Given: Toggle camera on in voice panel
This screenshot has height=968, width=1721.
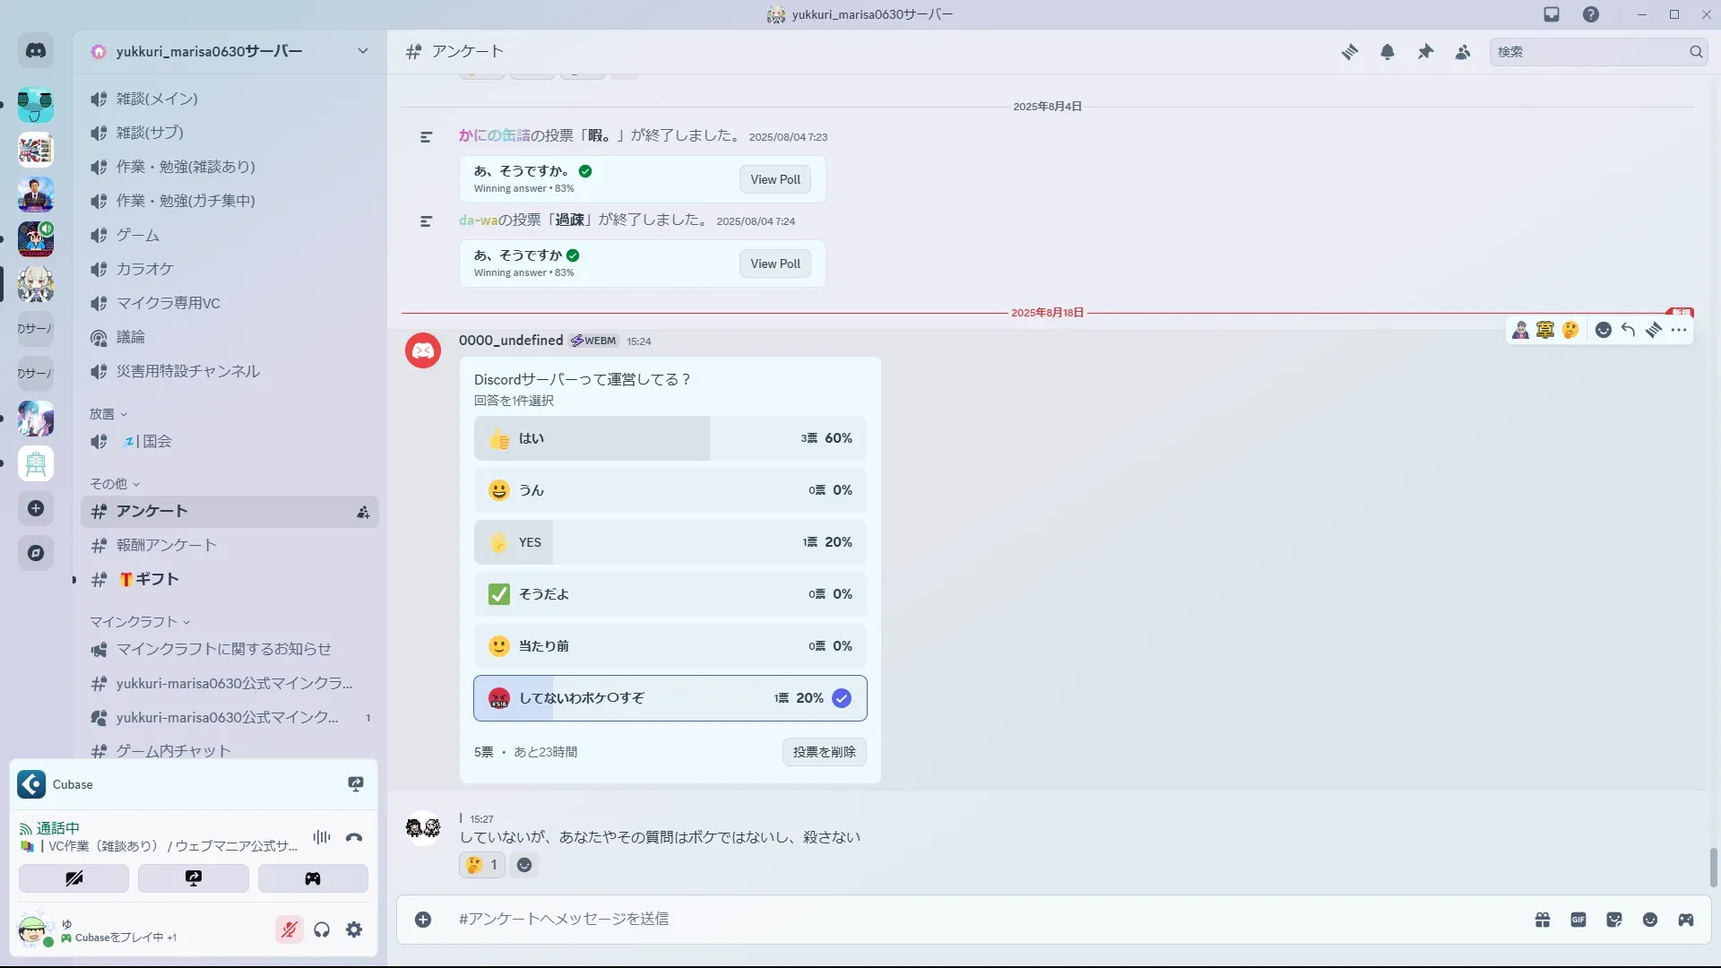Looking at the screenshot, I should pyautogui.click(x=74, y=878).
